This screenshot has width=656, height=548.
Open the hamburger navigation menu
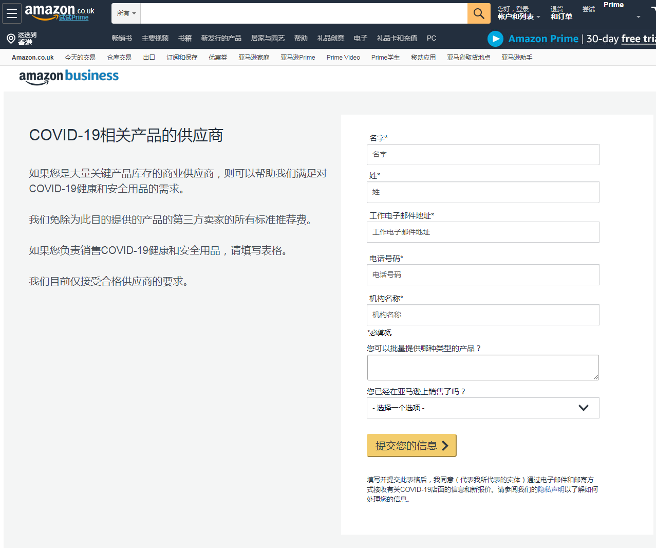click(12, 13)
